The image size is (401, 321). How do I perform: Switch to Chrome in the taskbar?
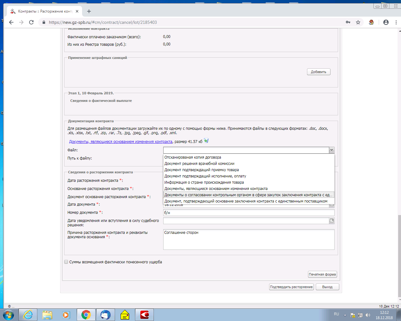tap(86, 314)
